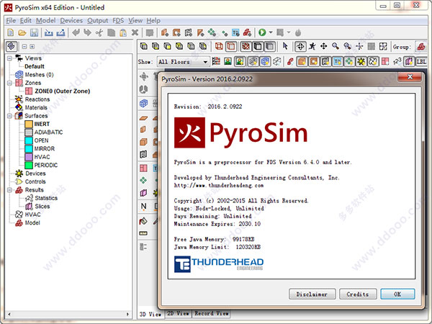Collapse the Surfaces tree node
The height and width of the screenshot is (324, 432).
(9, 116)
